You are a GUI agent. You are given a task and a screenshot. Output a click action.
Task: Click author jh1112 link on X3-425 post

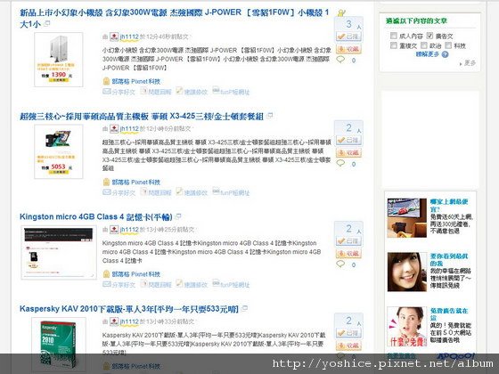coord(129,129)
